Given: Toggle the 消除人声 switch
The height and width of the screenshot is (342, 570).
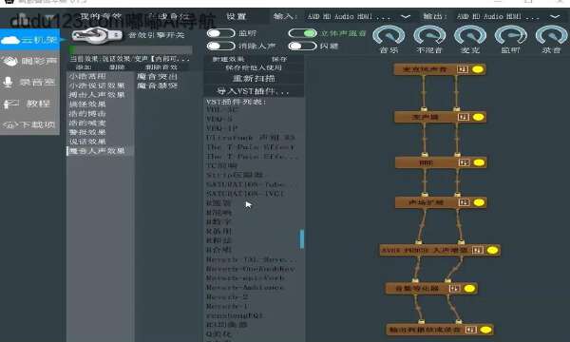Looking at the screenshot, I should point(220,47).
